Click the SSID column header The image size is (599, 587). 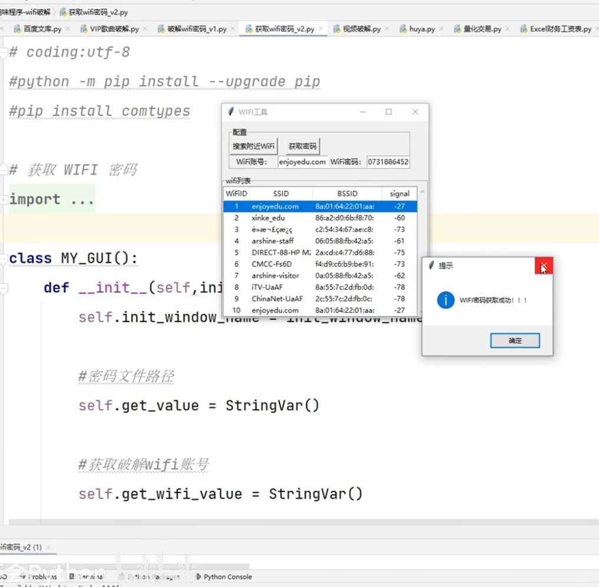281,194
